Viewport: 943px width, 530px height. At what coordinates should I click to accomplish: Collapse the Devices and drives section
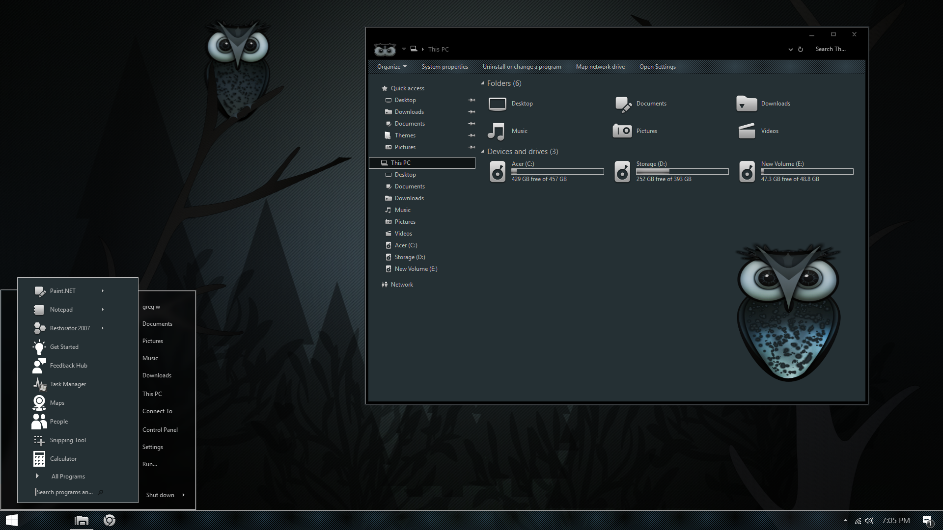click(x=482, y=151)
